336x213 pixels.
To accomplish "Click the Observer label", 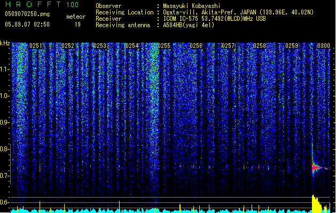I will [108, 6].
